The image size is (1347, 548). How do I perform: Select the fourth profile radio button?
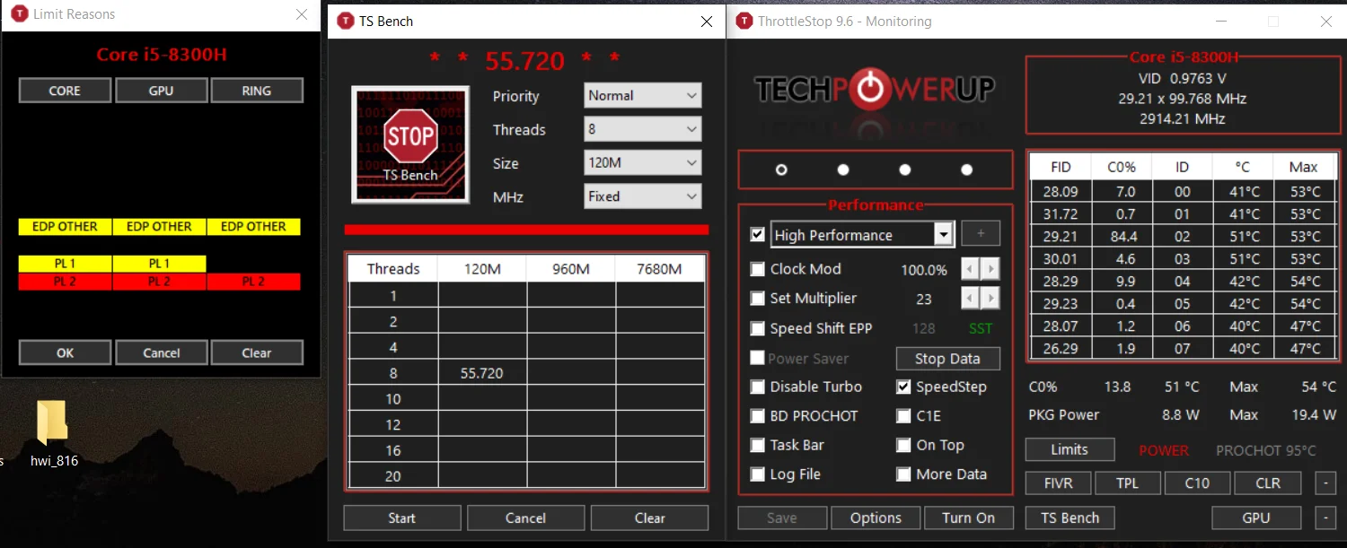(x=966, y=170)
